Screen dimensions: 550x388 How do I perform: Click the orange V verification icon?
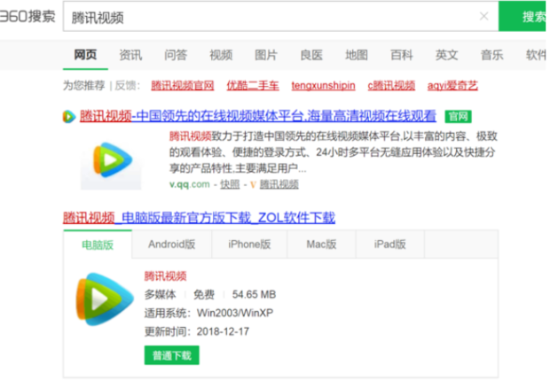pos(253,184)
